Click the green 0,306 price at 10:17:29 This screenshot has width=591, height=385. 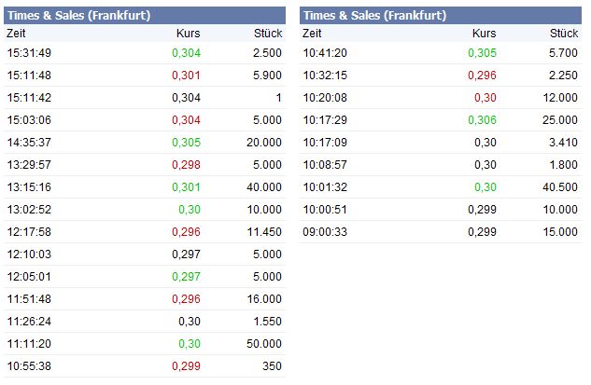point(482,119)
